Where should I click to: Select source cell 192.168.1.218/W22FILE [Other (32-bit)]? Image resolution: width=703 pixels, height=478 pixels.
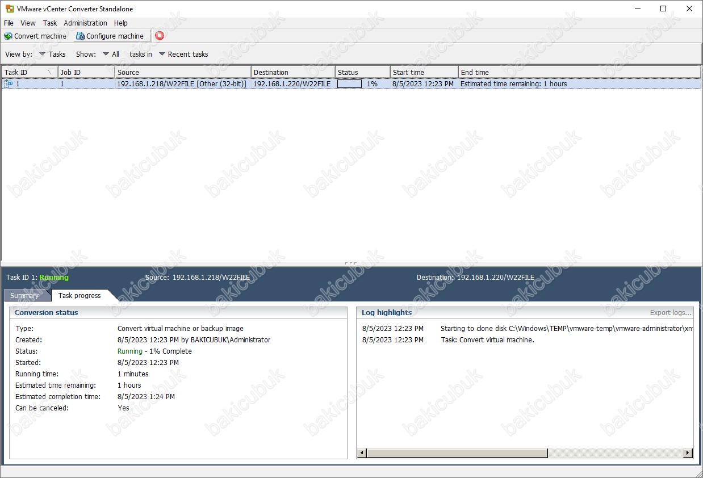[x=182, y=83]
